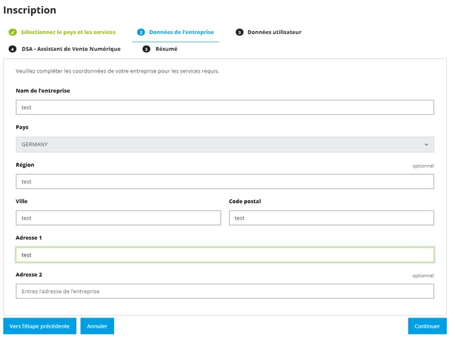Image resolution: width=455 pixels, height=342 pixels.
Task: Click the step 5 number badge
Action: pos(146,49)
